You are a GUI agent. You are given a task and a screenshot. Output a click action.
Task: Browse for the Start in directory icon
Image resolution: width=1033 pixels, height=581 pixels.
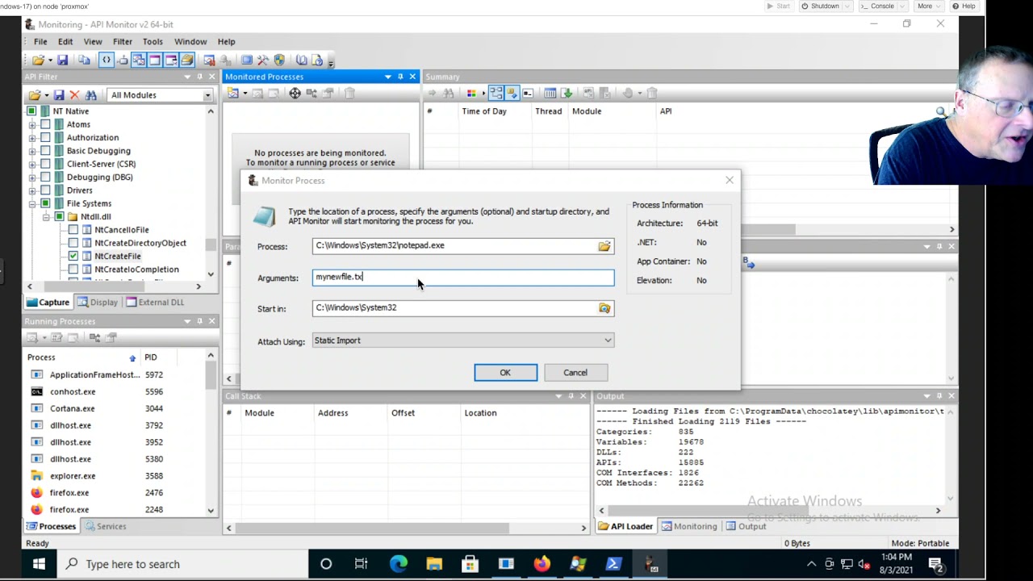[604, 308]
